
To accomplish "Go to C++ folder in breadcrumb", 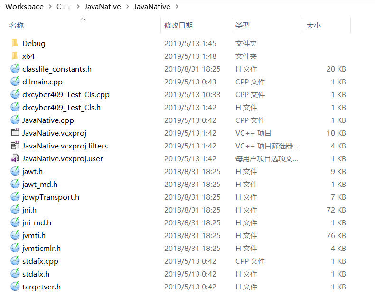I will click(x=64, y=7).
